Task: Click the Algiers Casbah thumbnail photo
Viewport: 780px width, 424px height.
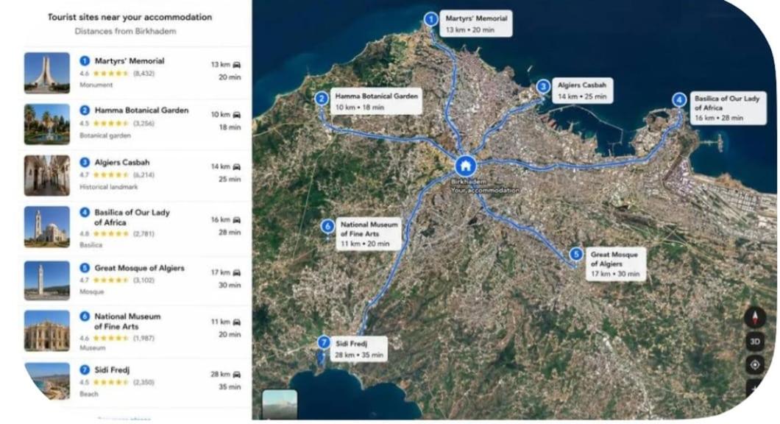Action: coord(47,175)
